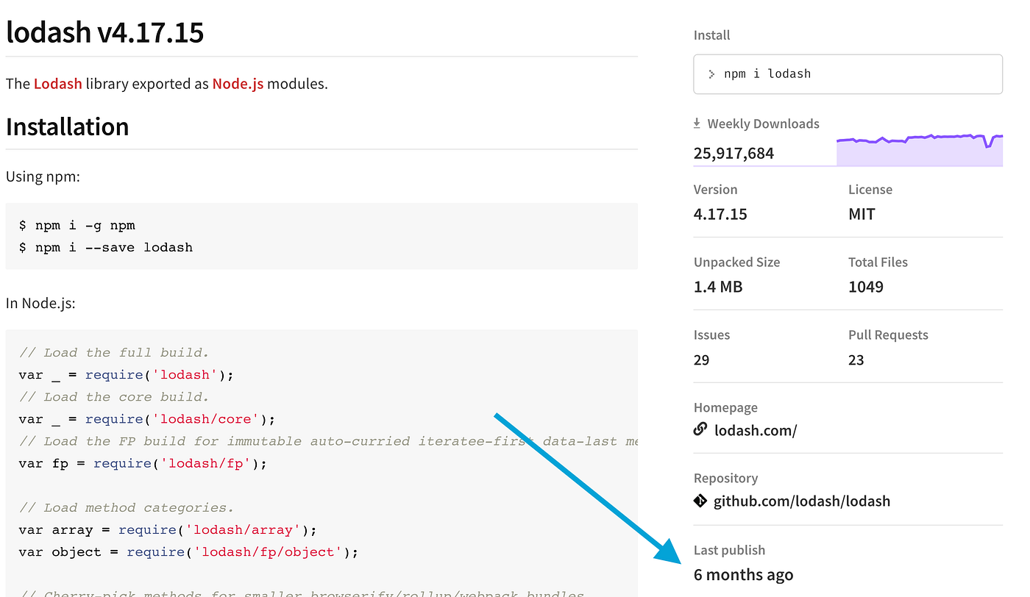Screen dimensions: 1030x597
Task: Click the Issues count 29
Action: point(702,360)
